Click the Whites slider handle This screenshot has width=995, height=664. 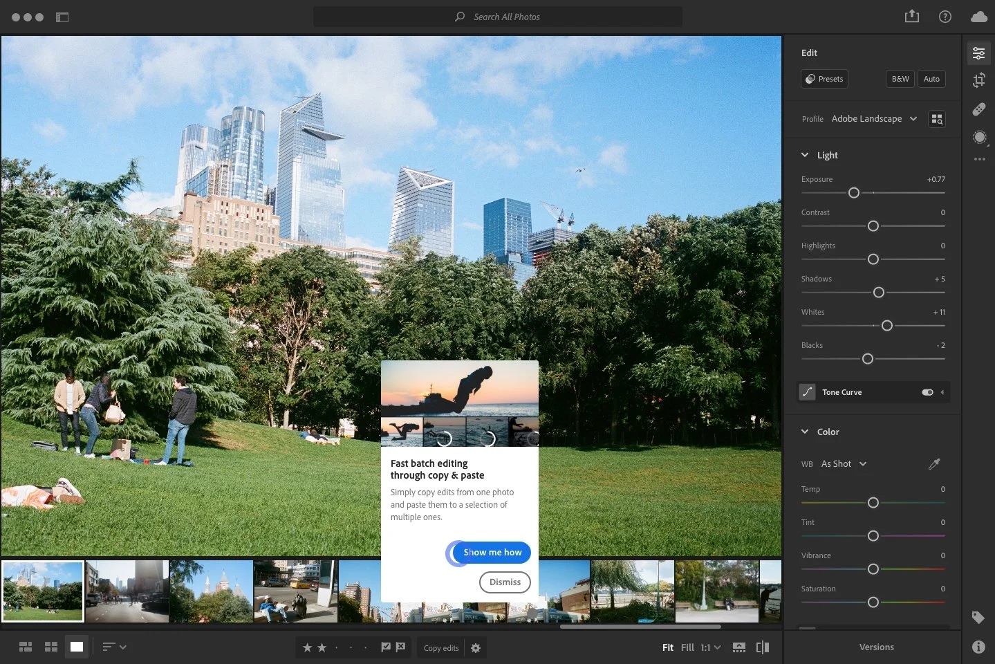(887, 326)
